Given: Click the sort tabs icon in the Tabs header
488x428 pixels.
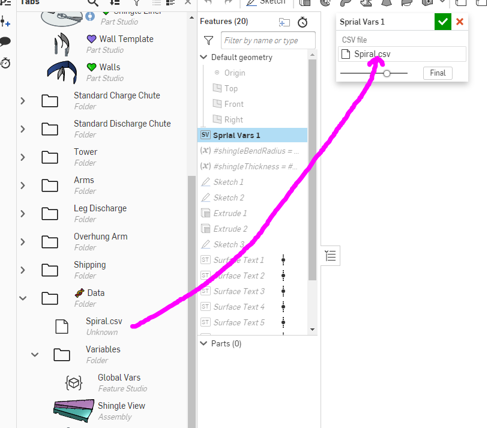Looking at the screenshot, I should pos(113,3).
